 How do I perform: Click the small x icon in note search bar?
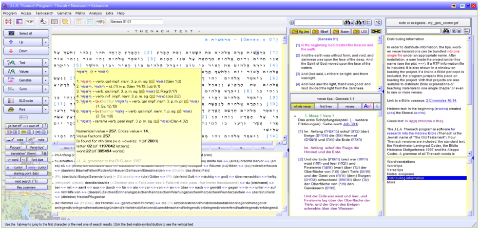454,31
